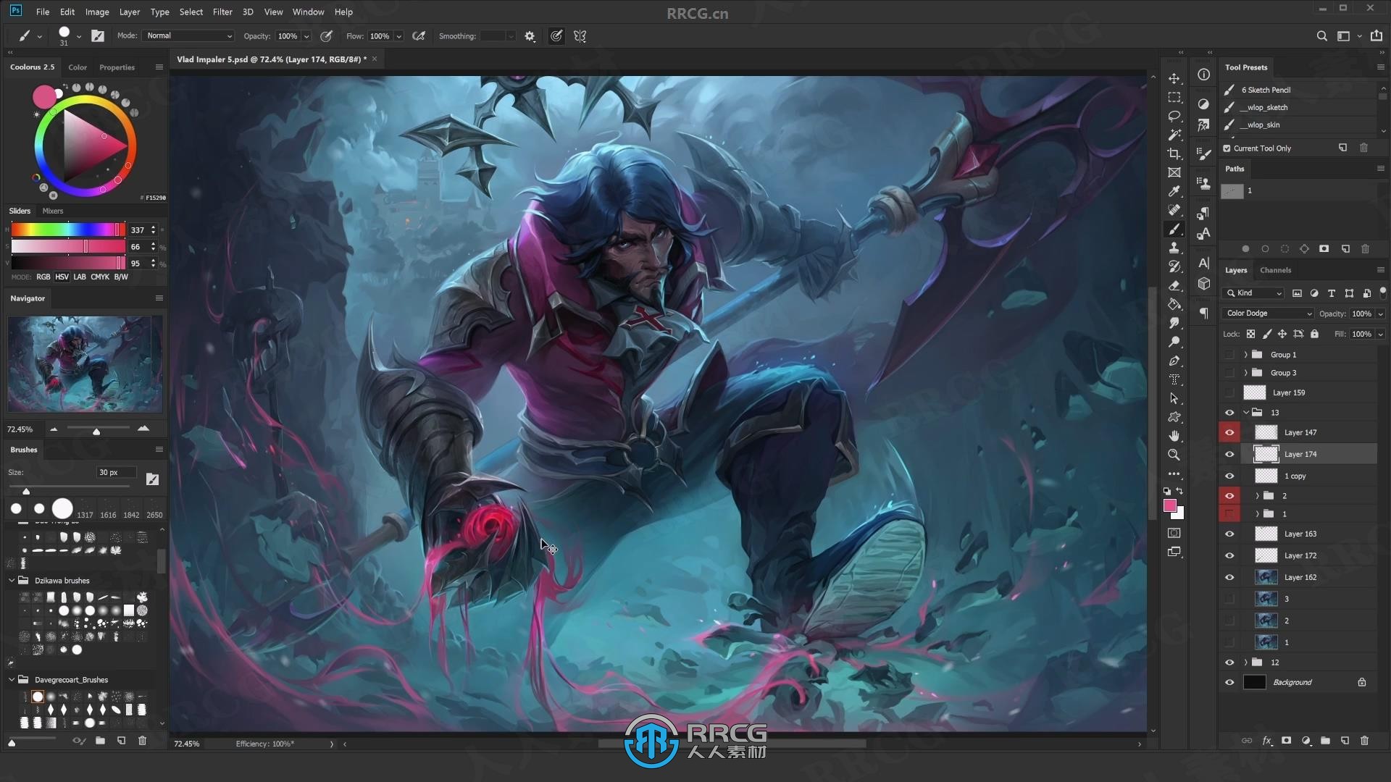Open the 3D panel cube icon

1203,284
